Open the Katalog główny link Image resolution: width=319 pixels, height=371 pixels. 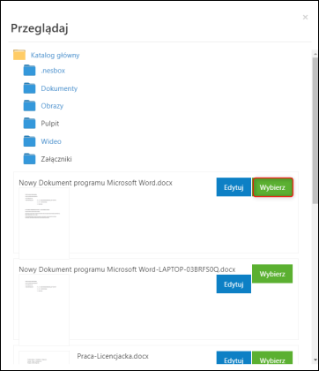[55, 55]
